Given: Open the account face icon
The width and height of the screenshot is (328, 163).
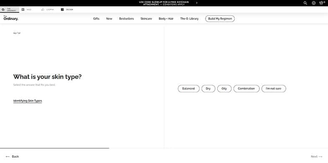Looking at the screenshot, I should coord(313,3).
